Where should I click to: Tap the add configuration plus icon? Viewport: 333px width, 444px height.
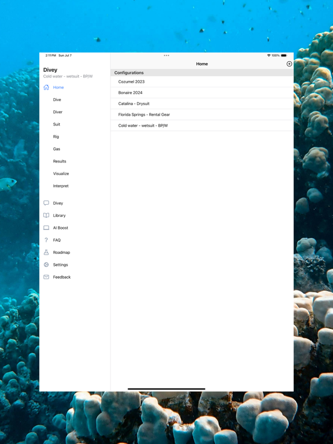289,64
